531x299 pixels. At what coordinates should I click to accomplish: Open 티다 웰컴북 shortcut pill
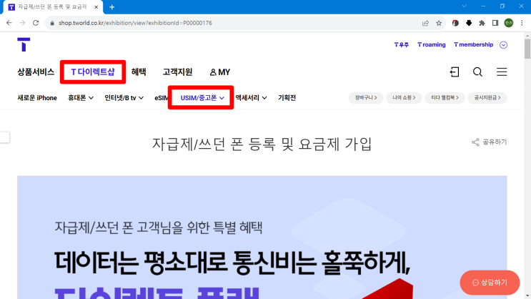(445, 97)
